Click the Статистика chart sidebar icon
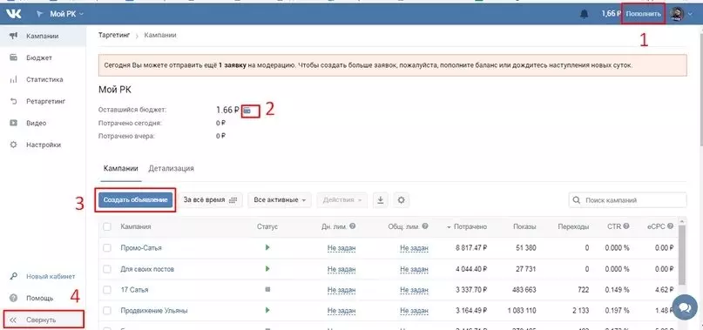 tap(13, 79)
